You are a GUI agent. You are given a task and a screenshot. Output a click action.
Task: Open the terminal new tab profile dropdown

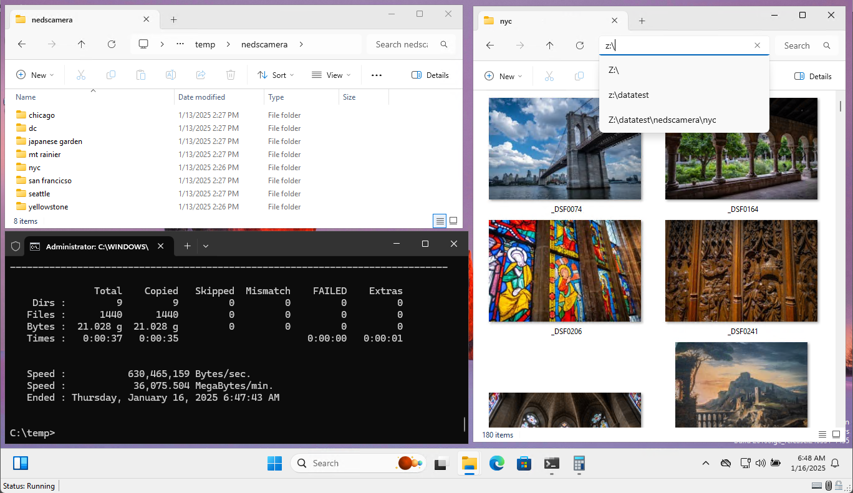(x=206, y=246)
